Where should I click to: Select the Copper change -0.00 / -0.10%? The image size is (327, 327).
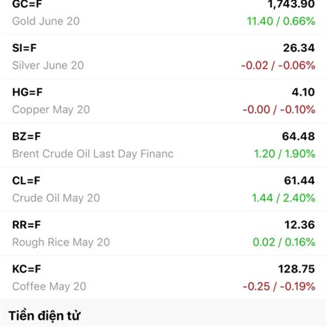pyautogui.click(x=279, y=110)
